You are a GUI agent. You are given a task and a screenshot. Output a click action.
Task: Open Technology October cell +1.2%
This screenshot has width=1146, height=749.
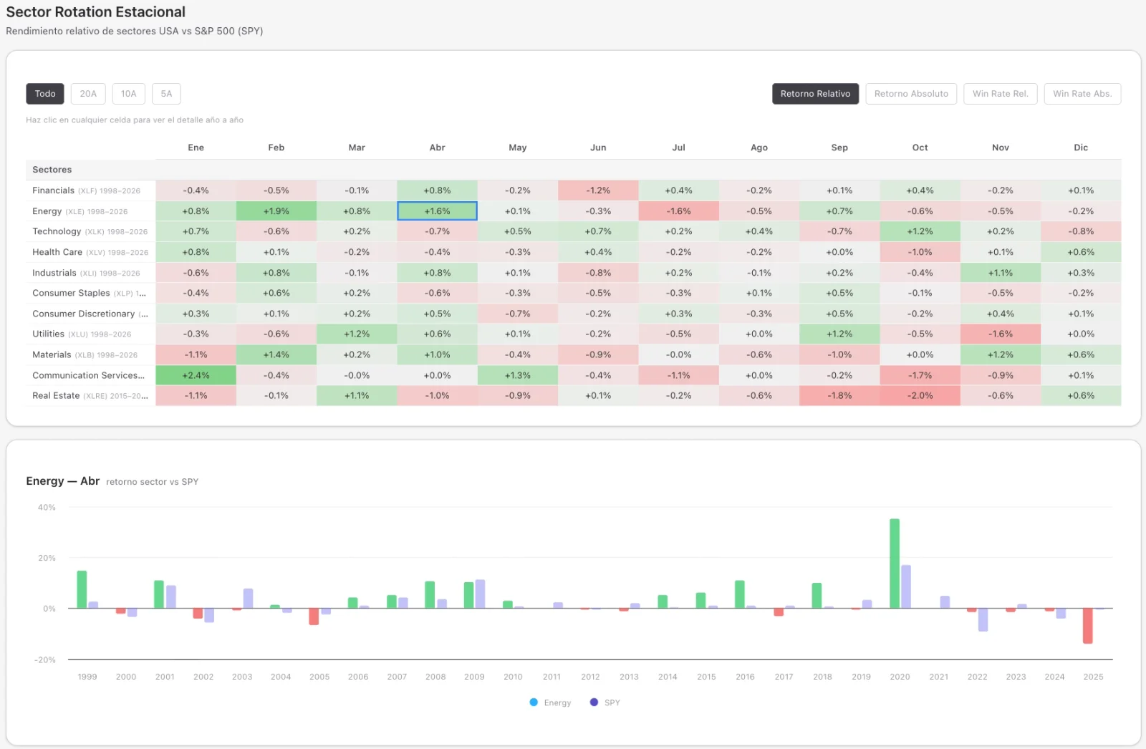(920, 232)
